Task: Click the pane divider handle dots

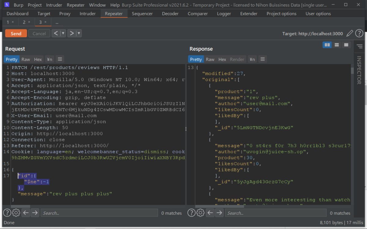Action: coord(186,129)
